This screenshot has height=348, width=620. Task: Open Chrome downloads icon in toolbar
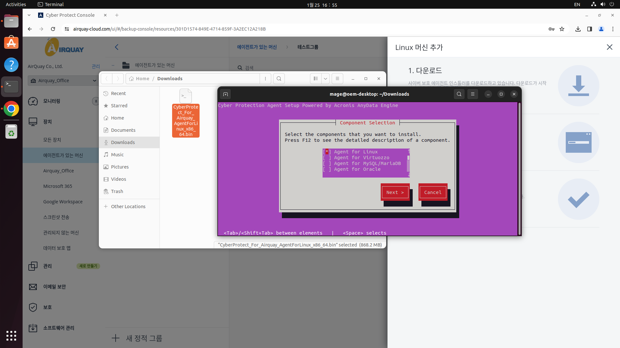pyautogui.click(x=578, y=29)
